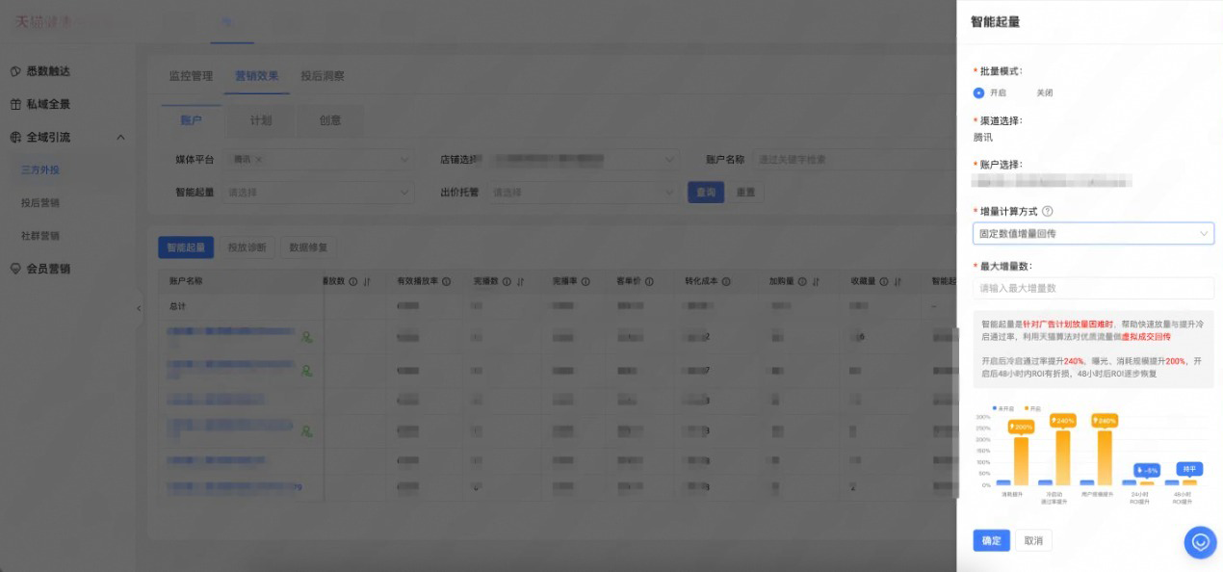Switch to the 监控管理 tab
The width and height of the screenshot is (1223, 572).
[190, 76]
